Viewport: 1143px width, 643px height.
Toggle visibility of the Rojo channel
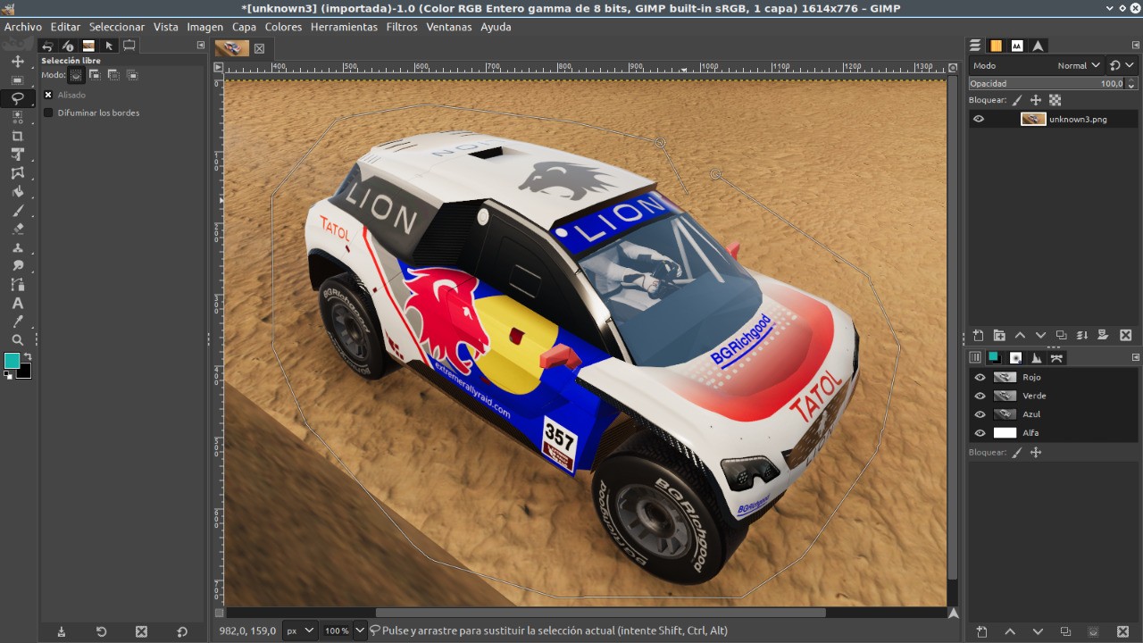pos(980,378)
